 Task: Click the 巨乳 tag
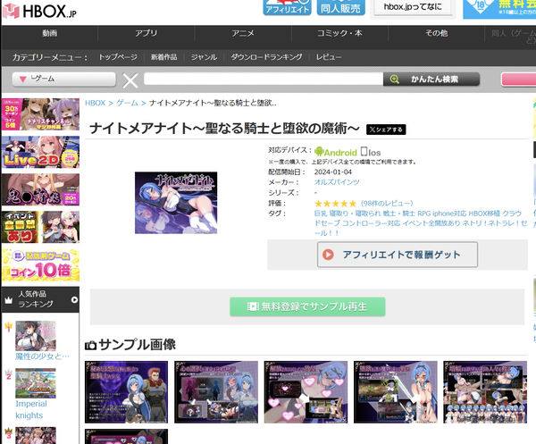click(321, 214)
